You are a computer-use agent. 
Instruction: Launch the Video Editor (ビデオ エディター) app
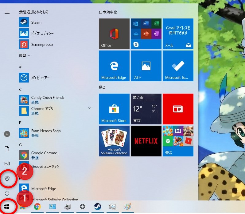55,33
